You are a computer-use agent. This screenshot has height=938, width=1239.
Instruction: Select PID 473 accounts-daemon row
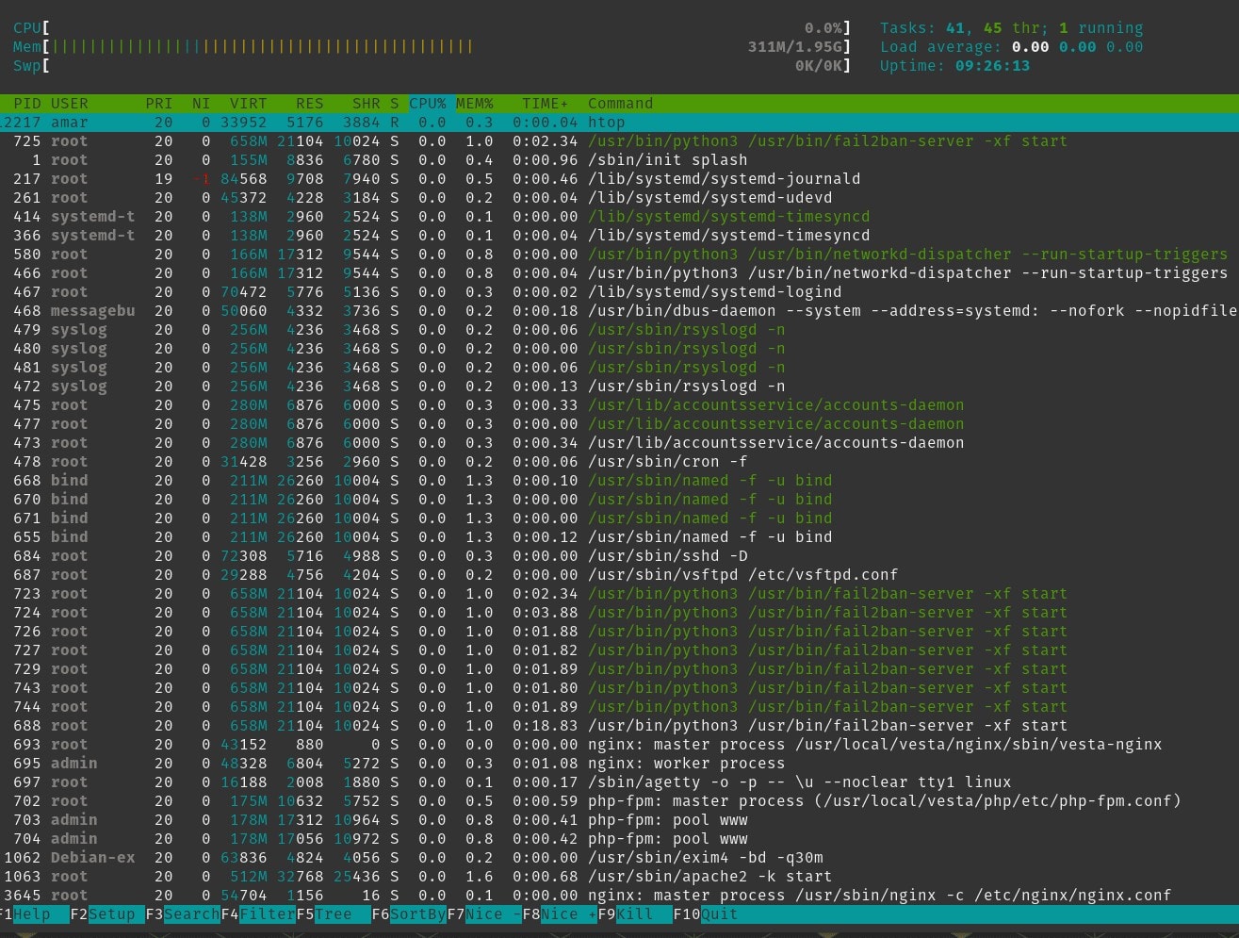[619, 443]
